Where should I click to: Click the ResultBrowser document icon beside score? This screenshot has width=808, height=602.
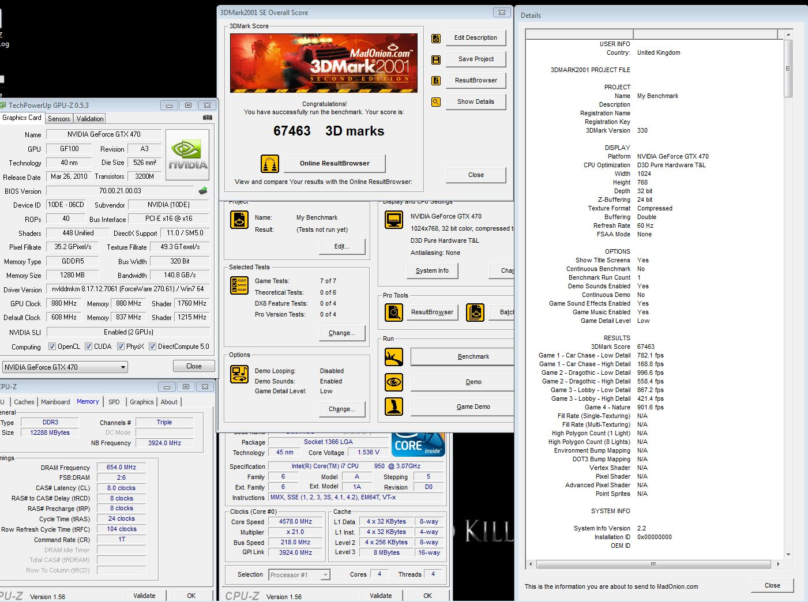coord(436,81)
